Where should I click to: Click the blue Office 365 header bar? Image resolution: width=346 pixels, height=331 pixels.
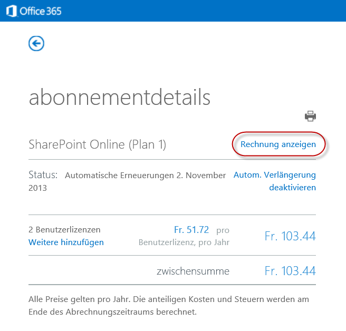tap(173, 11)
